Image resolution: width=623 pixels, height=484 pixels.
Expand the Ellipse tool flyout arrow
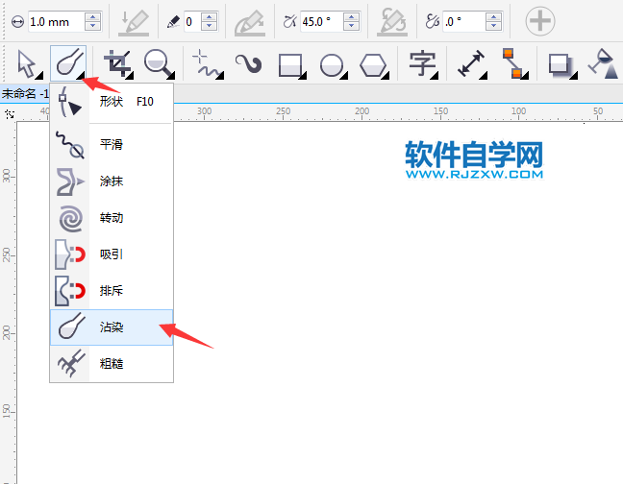344,75
